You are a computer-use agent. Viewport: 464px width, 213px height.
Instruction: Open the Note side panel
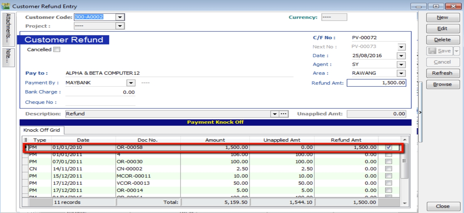(8, 57)
